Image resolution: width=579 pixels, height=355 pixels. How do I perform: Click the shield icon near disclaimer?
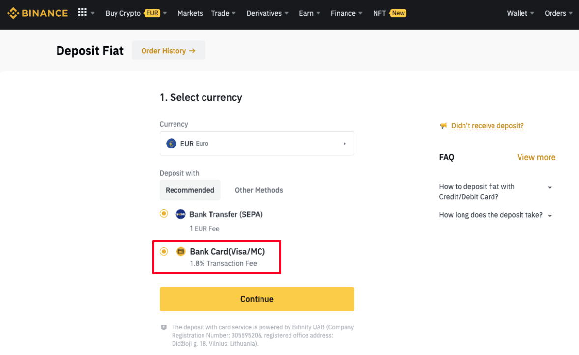click(164, 327)
